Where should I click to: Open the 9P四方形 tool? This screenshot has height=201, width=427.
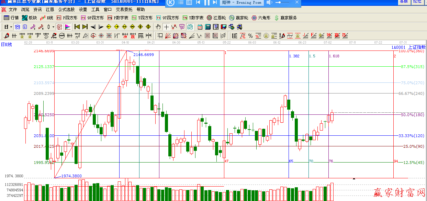click(x=92, y=18)
